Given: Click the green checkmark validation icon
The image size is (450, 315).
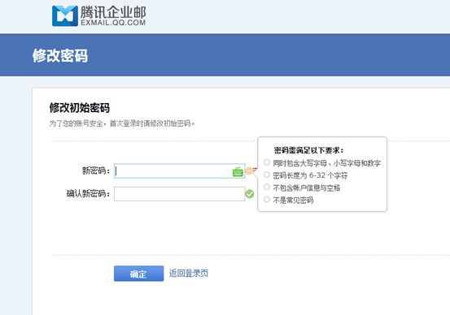Looking at the screenshot, I should pyautogui.click(x=250, y=194).
